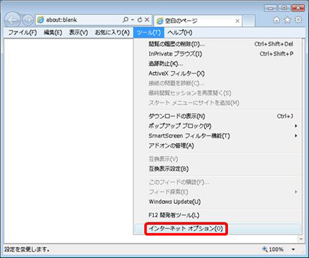Viewport: 309px width, 258px height.
Task: Click the refresh icon in address bar
Action: pyautogui.click(x=140, y=20)
